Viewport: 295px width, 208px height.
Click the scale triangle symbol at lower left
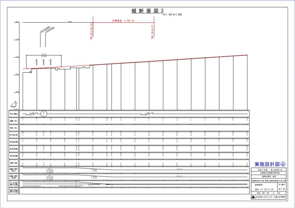(14, 104)
